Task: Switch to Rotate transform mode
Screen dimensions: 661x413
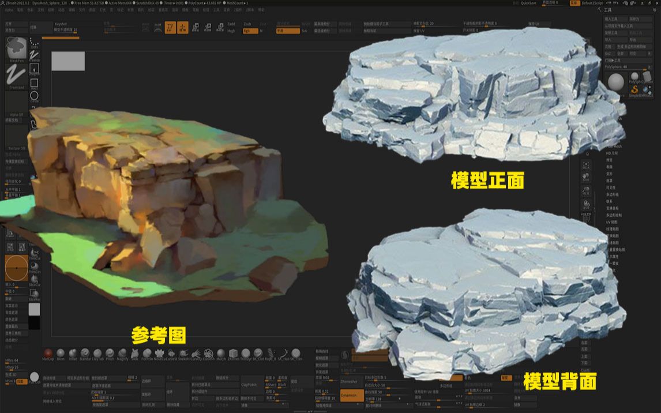Action: (220, 27)
